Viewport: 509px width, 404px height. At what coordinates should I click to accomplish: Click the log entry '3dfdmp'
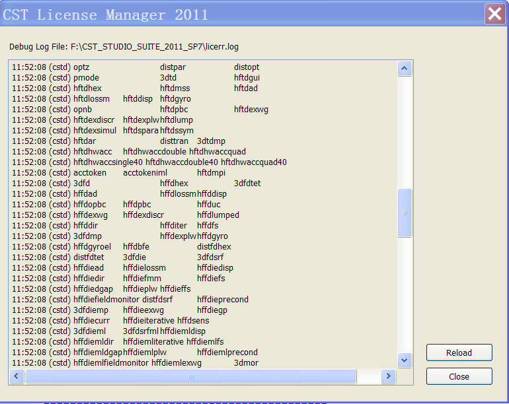pos(87,236)
